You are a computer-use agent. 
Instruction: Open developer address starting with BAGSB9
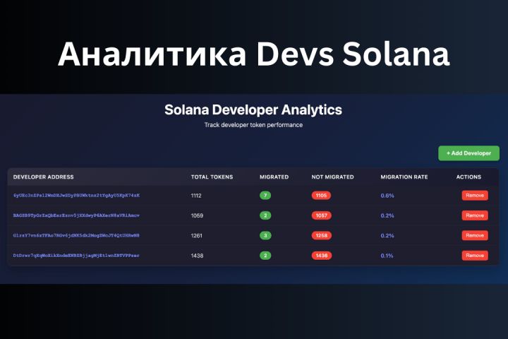pos(76,215)
